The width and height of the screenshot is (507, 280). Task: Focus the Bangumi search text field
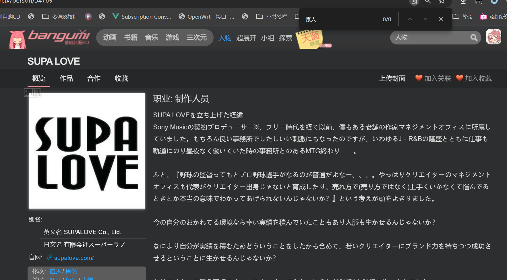click(439, 38)
